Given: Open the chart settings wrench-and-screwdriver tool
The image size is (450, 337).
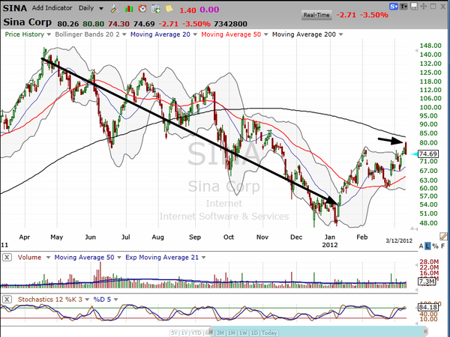Looking at the screenshot, I should [115, 8].
